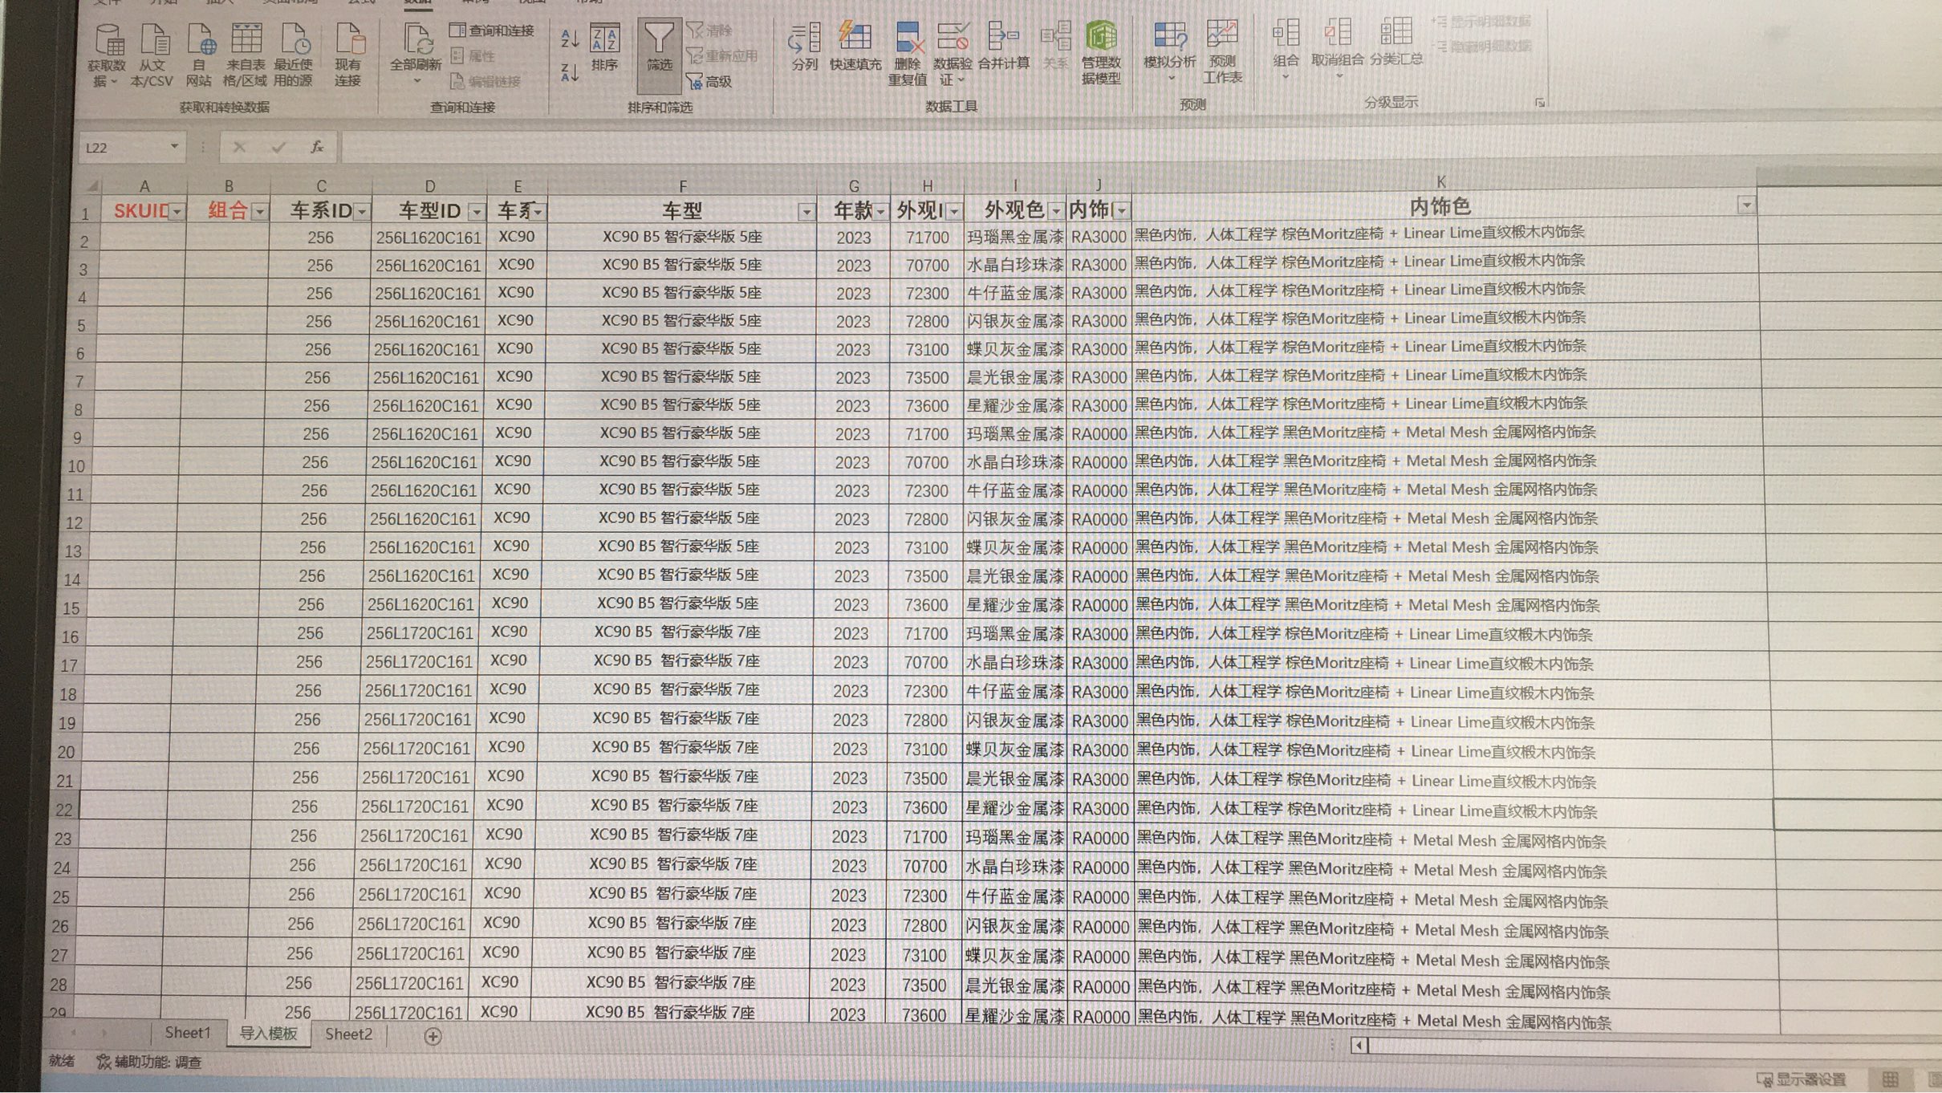Click horizontal scrollbar left arrow
This screenshot has width=1942, height=1093.
(1359, 1045)
